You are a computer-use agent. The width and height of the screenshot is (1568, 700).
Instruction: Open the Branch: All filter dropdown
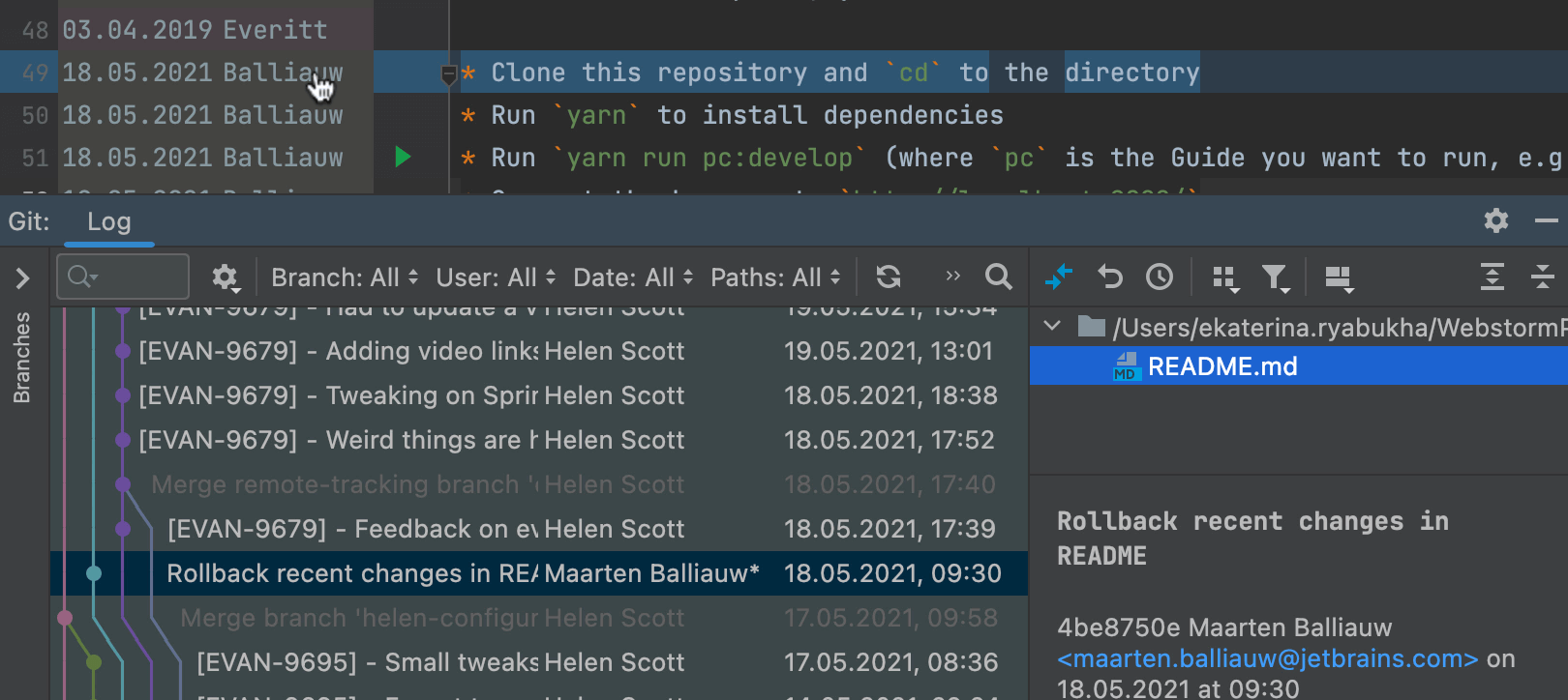(344, 277)
